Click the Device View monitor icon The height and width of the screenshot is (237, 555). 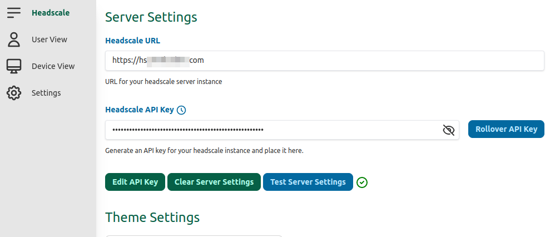point(14,66)
